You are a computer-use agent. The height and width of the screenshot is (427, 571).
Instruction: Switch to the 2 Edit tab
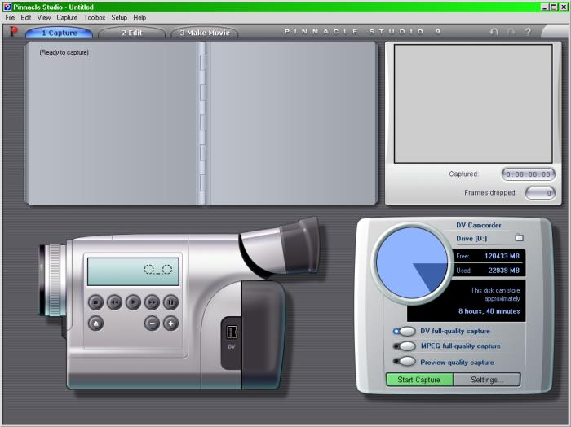(x=131, y=33)
